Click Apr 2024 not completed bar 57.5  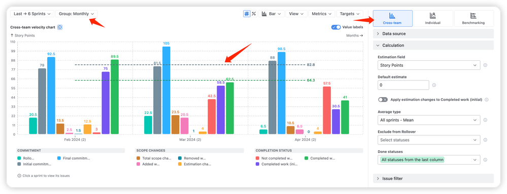tap(327, 110)
